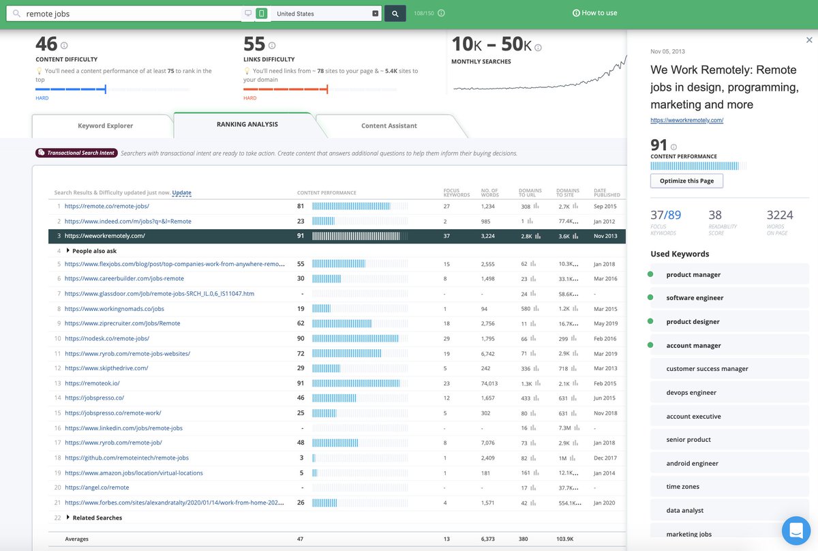Select the desktop device icon
Viewport: 818px width, 551px height.
click(x=249, y=13)
